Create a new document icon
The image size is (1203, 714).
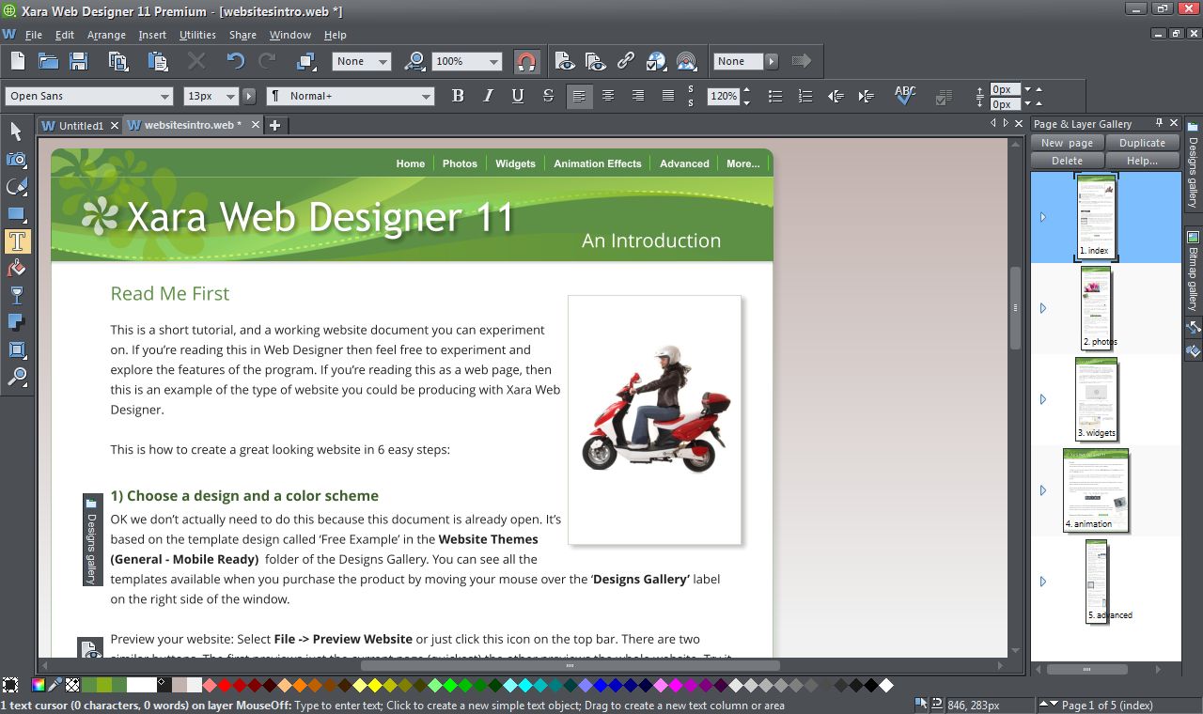click(18, 61)
